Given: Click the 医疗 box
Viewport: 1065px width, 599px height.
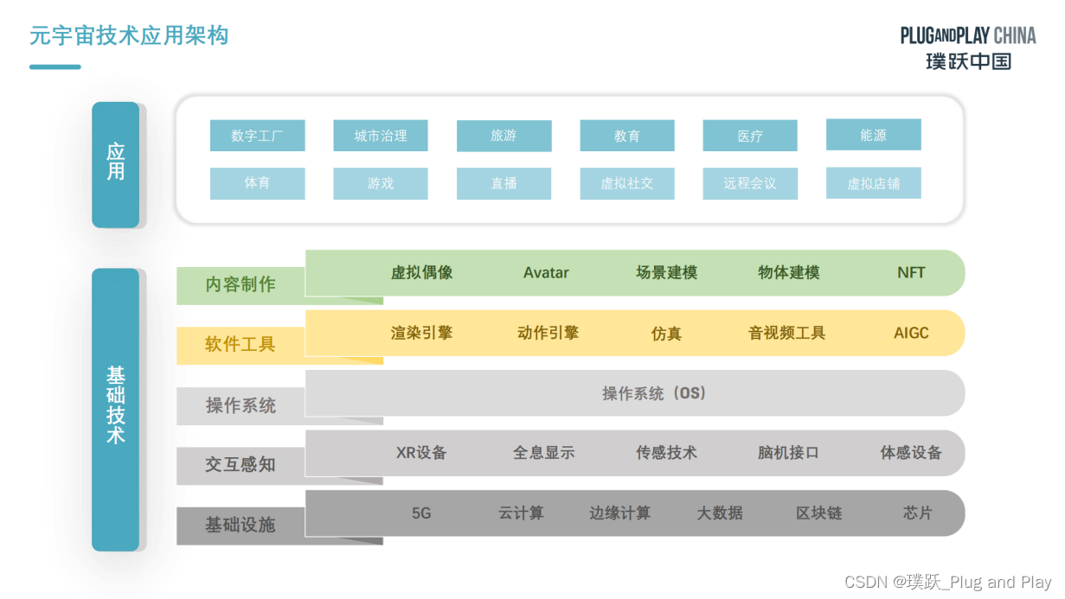Looking at the screenshot, I should point(750,136).
